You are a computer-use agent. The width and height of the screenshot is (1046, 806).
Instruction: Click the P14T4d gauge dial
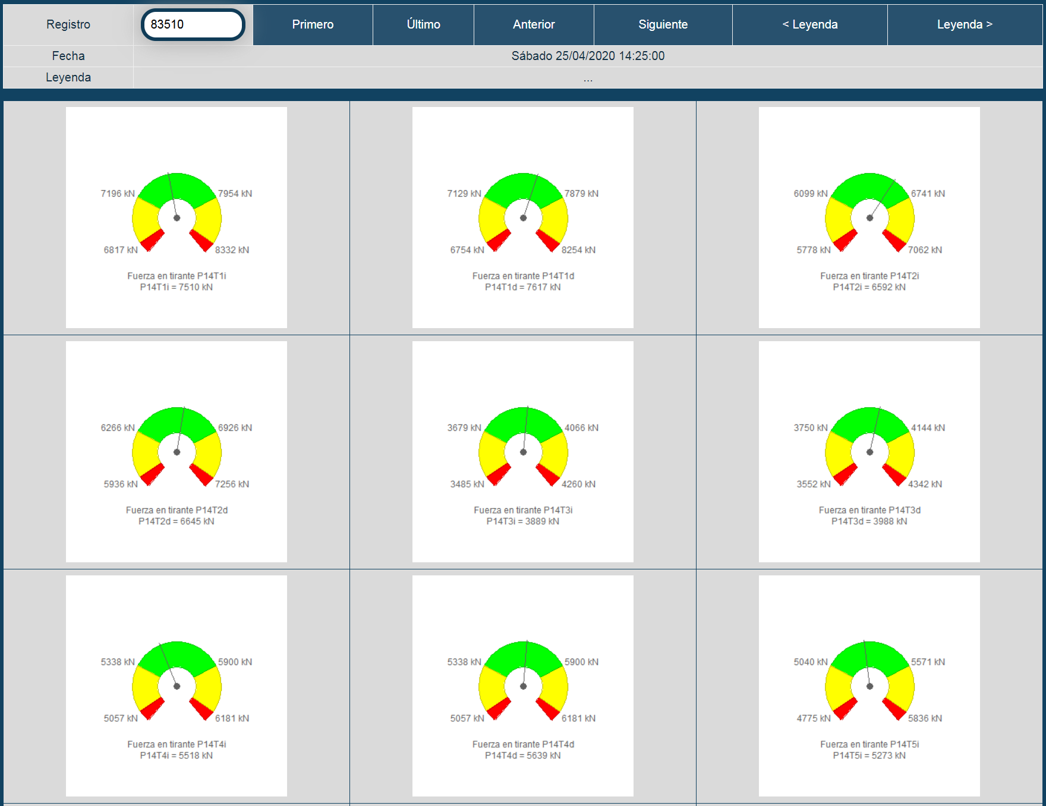[523, 686]
